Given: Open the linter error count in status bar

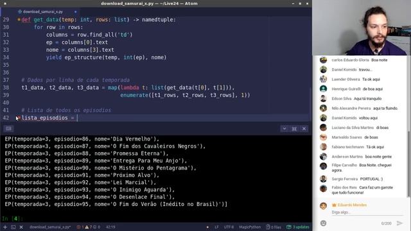Looking at the screenshot, I should [80, 227].
